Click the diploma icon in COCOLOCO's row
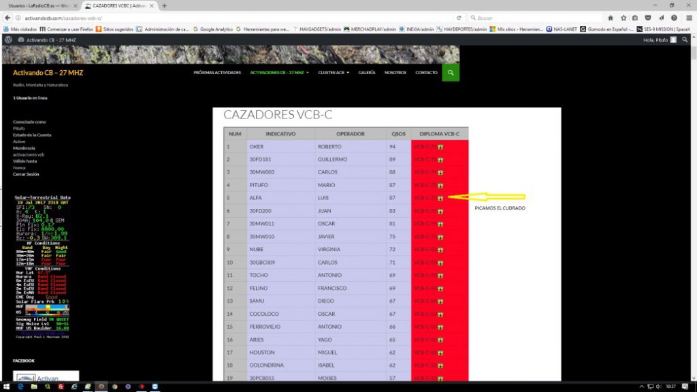697x392 pixels. tap(440, 314)
